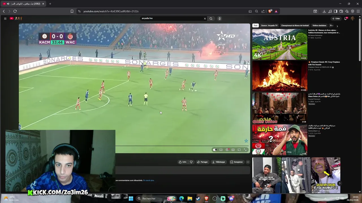Open the red Arabic-captioned football video thumbnail
The width and height of the screenshot is (362, 203).
point(280,140)
